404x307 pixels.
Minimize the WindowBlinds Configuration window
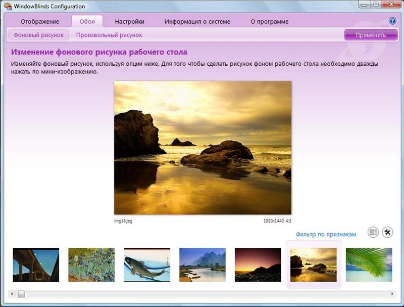[x=365, y=5]
